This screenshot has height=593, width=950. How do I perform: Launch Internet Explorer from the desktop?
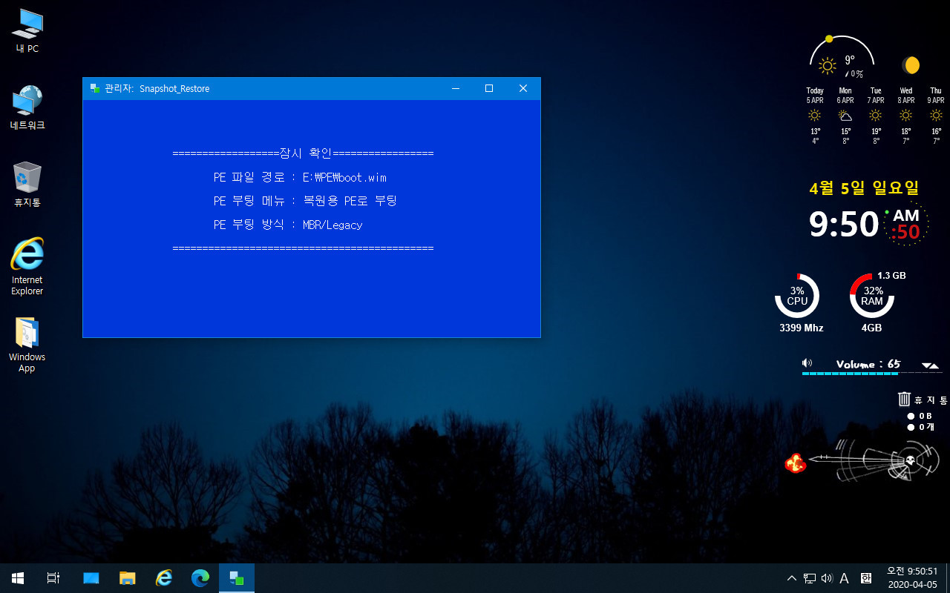pyautogui.click(x=27, y=267)
